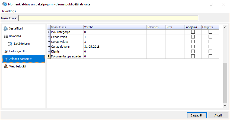Click the Atlases parametri funnel icon
Viewport: 230px width, 120px height.
coord(6,59)
